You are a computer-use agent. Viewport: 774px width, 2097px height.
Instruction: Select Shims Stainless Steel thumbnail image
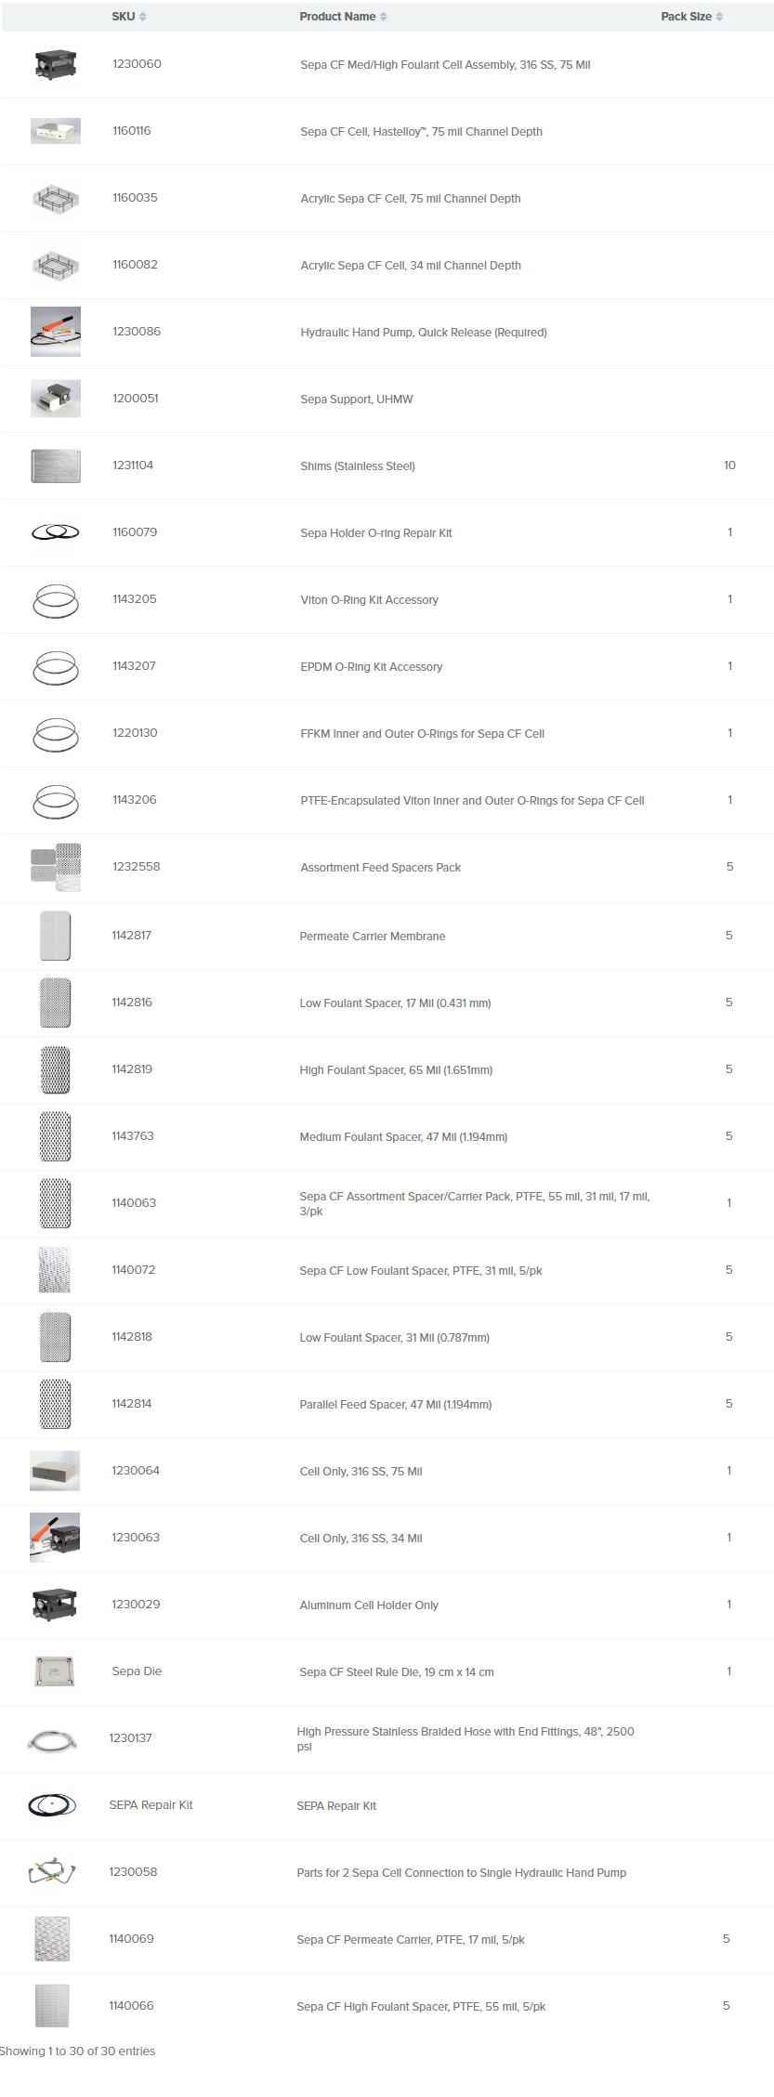tap(56, 465)
